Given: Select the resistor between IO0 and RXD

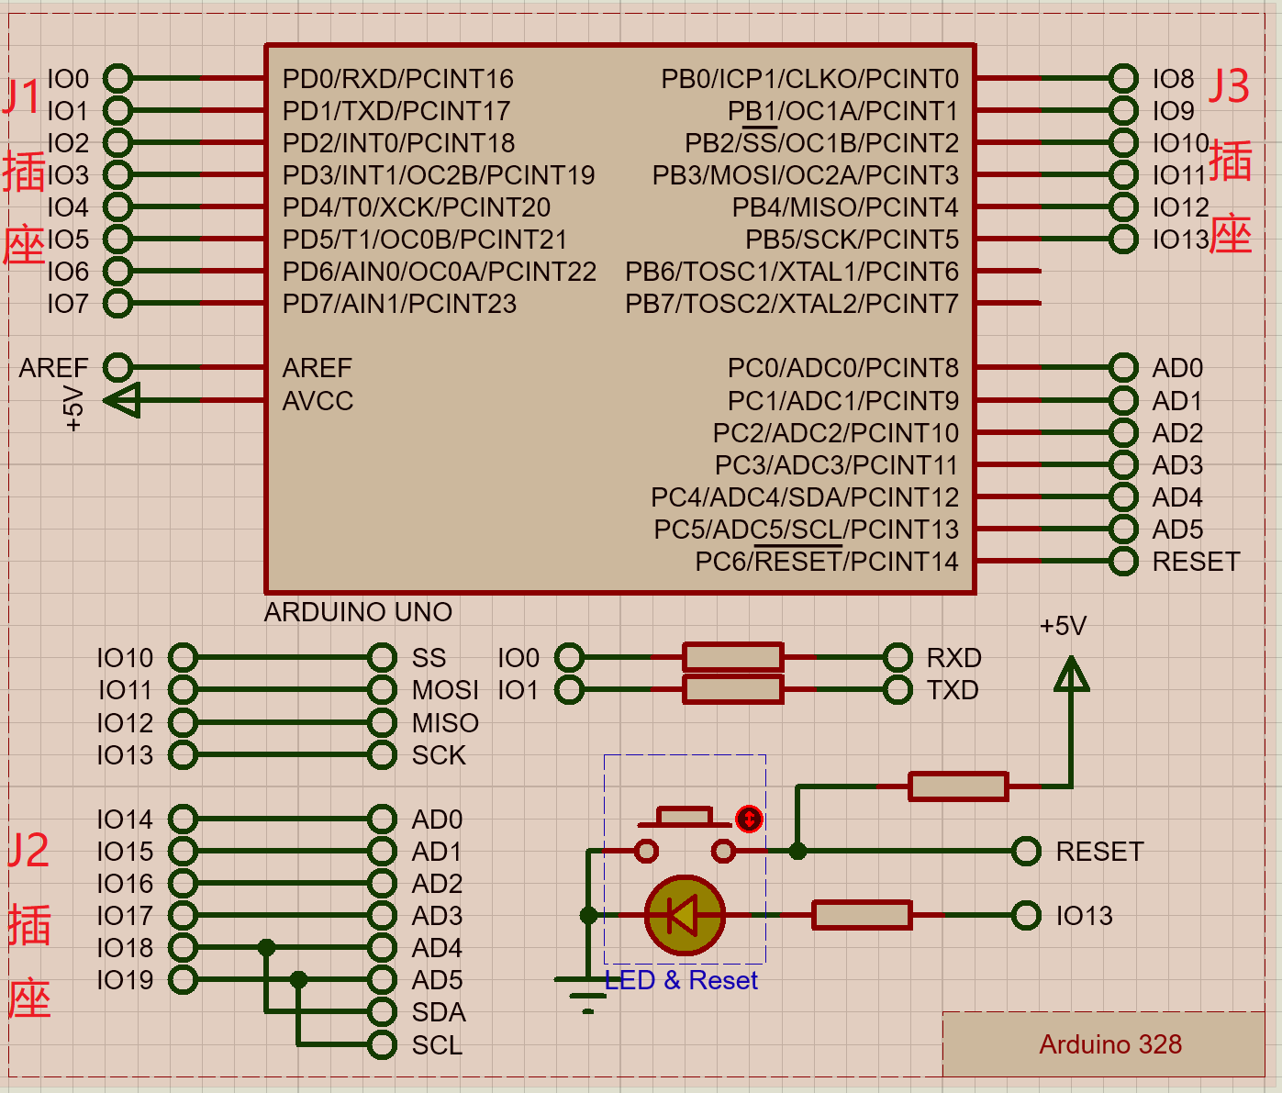Looking at the screenshot, I should 733,657.
